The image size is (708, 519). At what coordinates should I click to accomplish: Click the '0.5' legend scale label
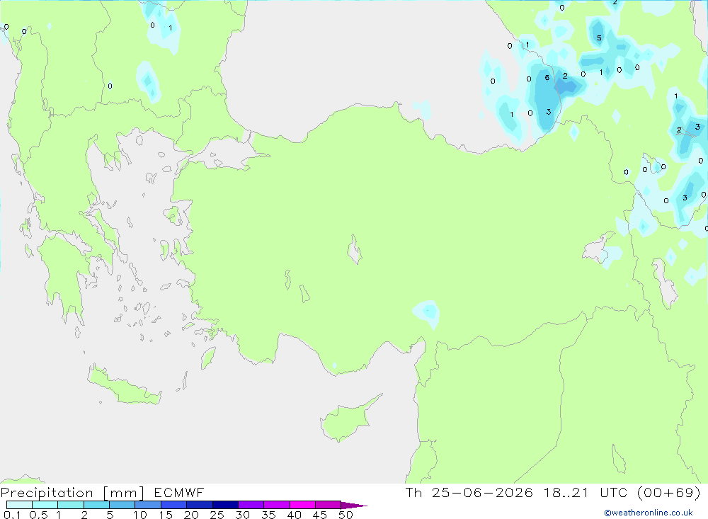(38, 515)
